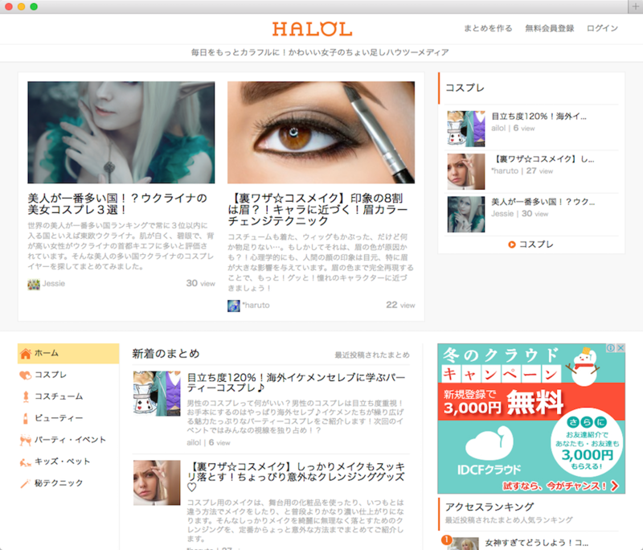Click the eyebrow makeup featured image
The image size is (643, 550).
pyautogui.click(x=321, y=133)
